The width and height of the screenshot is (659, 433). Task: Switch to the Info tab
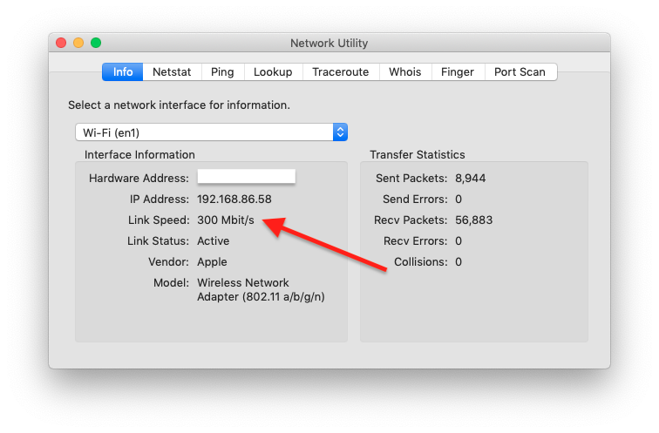point(123,71)
